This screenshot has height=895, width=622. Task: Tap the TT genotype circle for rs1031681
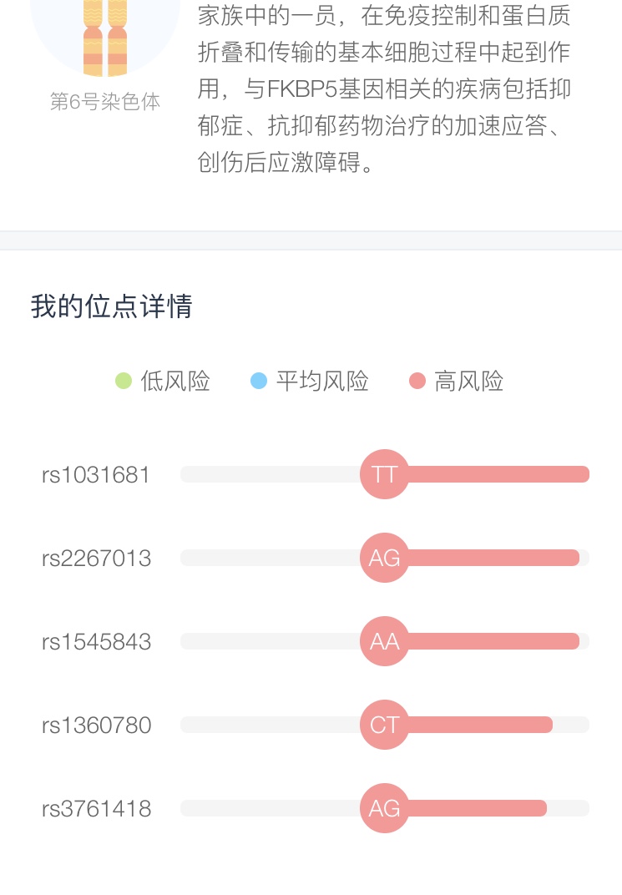[x=385, y=474]
